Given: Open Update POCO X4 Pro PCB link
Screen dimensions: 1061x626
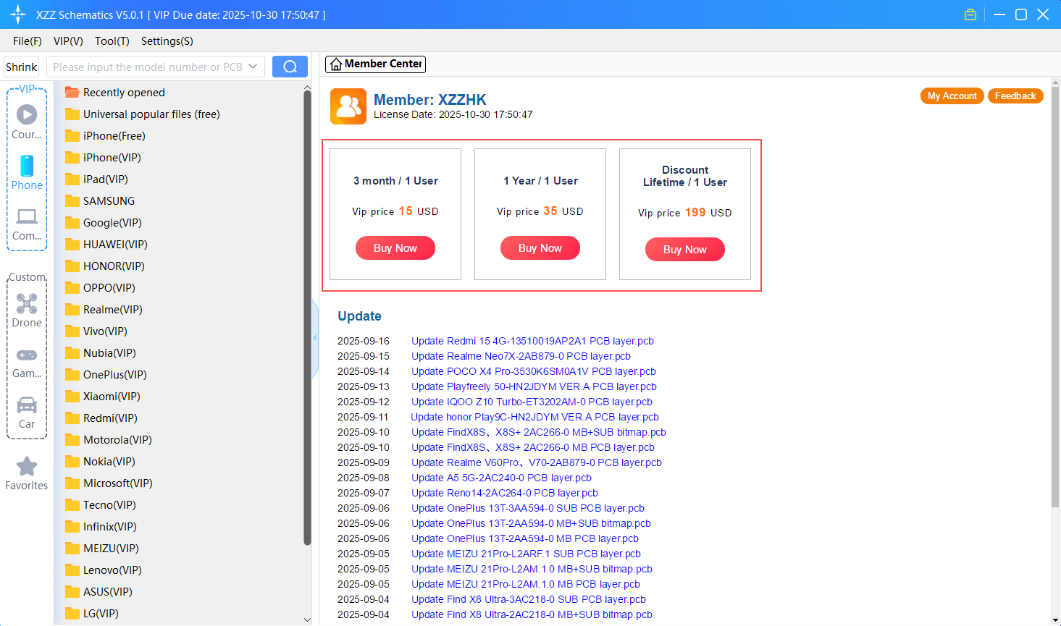Looking at the screenshot, I should [534, 371].
